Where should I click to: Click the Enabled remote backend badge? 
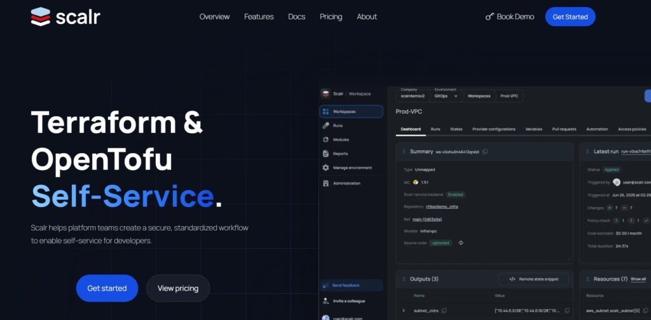[456, 194]
